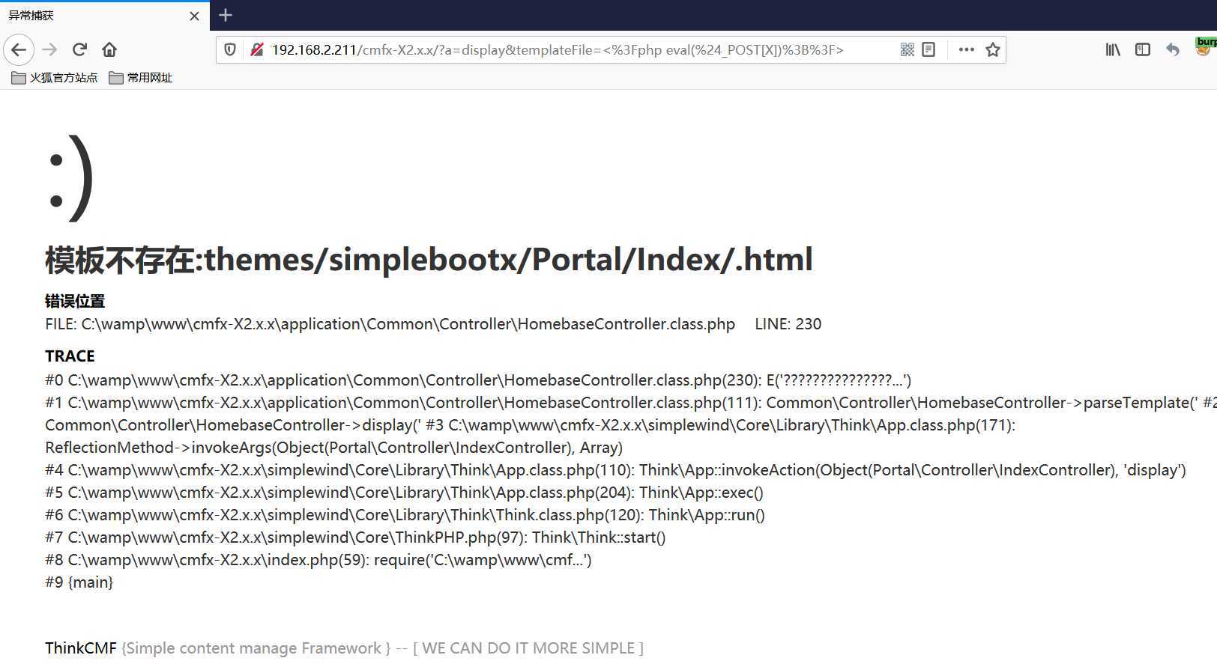Open the ThinkCMF footer link

click(x=81, y=648)
